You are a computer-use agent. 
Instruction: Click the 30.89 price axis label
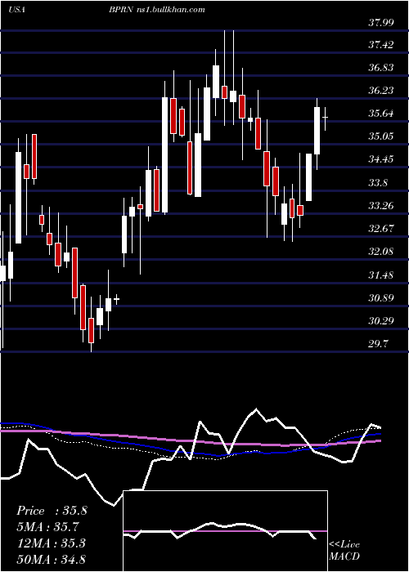[x=381, y=298]
